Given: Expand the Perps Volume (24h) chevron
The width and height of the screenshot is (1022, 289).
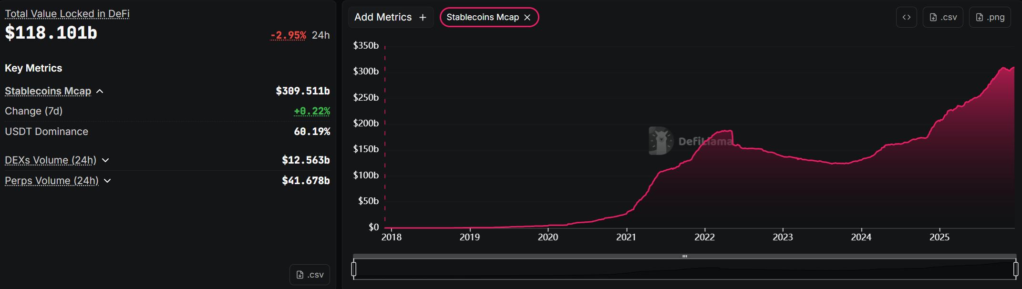Looking at the screenshot, I should (x=107, y=181).
